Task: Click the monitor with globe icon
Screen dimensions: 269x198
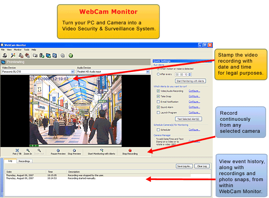Action: pyautogui.click(x=48, y=55)
